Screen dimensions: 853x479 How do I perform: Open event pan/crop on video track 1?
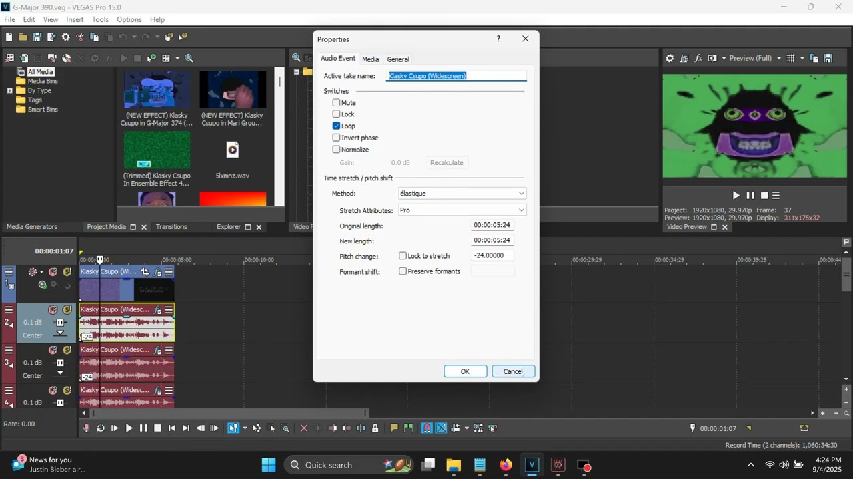click(145, 271)
